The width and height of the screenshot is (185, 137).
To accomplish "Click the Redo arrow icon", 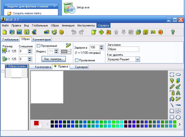I will pos(81,32).
